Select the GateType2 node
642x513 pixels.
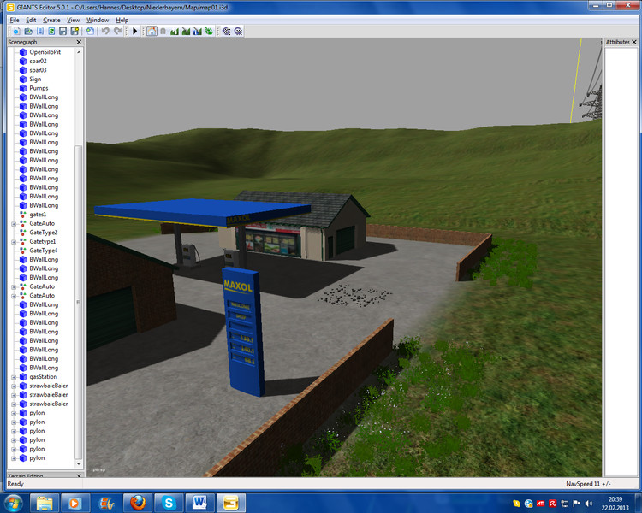pyautogui.click(x=44, y=233)
